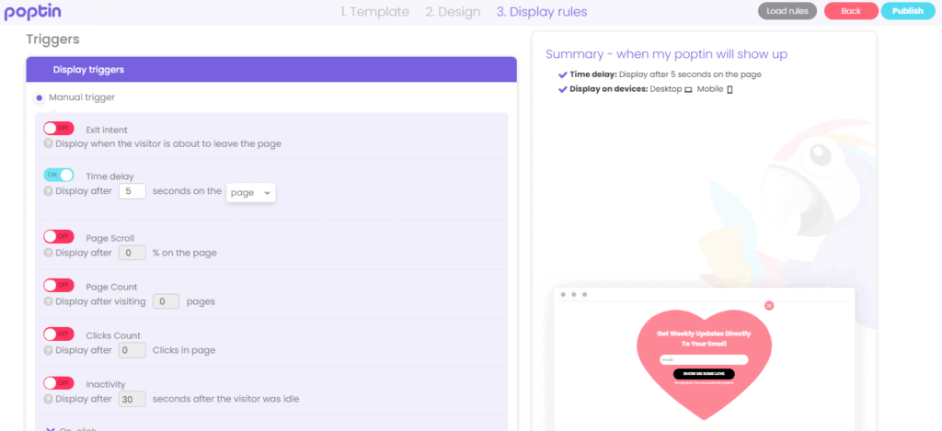Open help icon for Page Count
Viewport: 942px width, 431px height.
point(49,301)
